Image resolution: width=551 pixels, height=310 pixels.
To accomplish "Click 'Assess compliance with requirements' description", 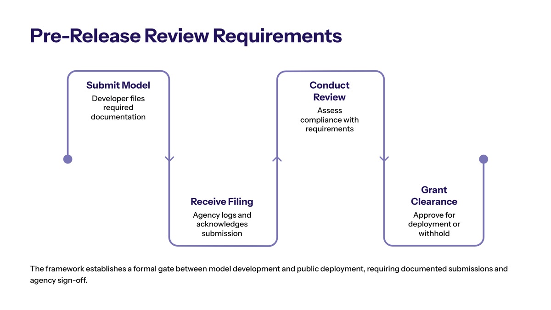I will click(x=329, y=119).
